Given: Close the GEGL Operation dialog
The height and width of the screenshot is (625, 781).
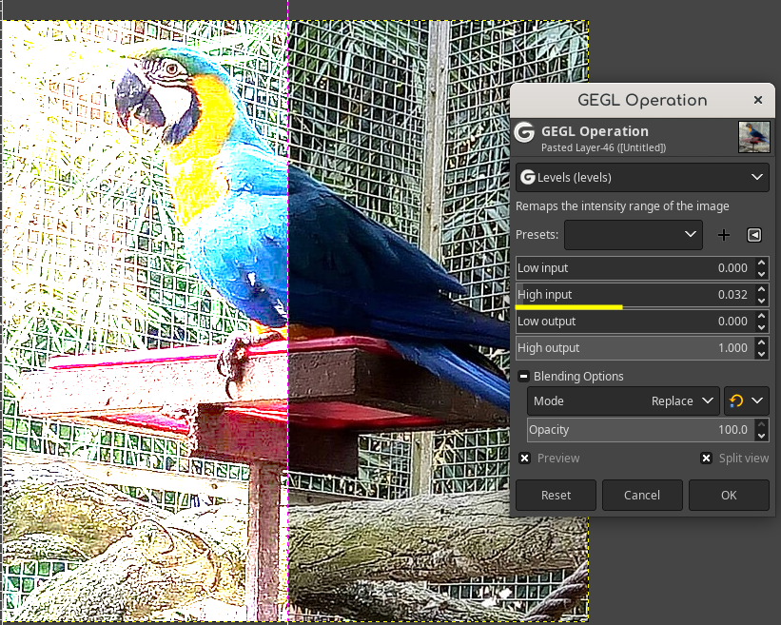Looking at the screenshot, I should (x=758, y=100).
